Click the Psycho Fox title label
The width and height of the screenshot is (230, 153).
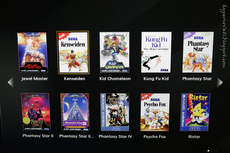coord(155,137)
